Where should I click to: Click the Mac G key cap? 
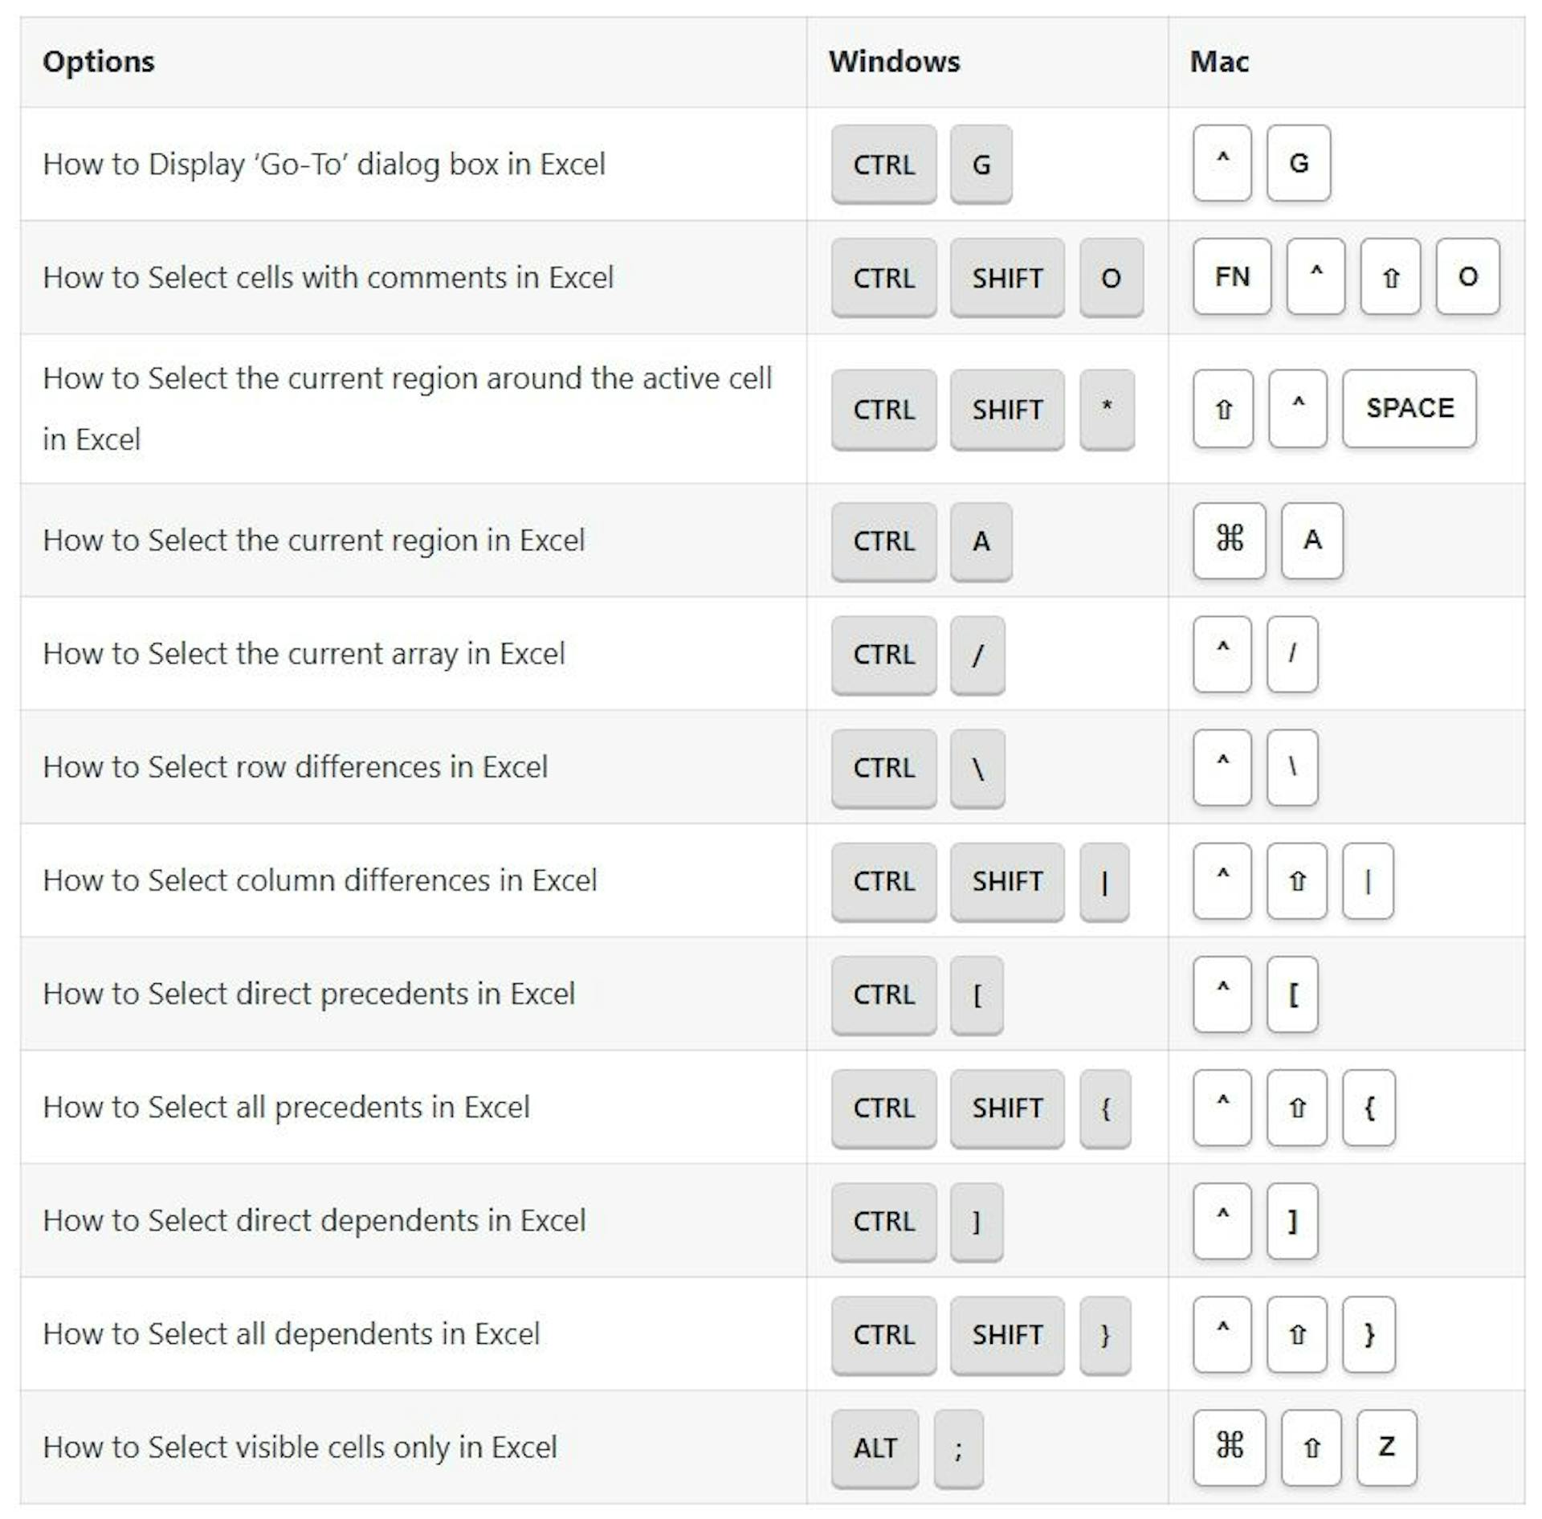[1298, 163]
